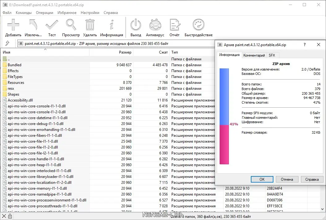Go up one folder level arrow
This screenshot has height=220, width=326.
point(7,43)
